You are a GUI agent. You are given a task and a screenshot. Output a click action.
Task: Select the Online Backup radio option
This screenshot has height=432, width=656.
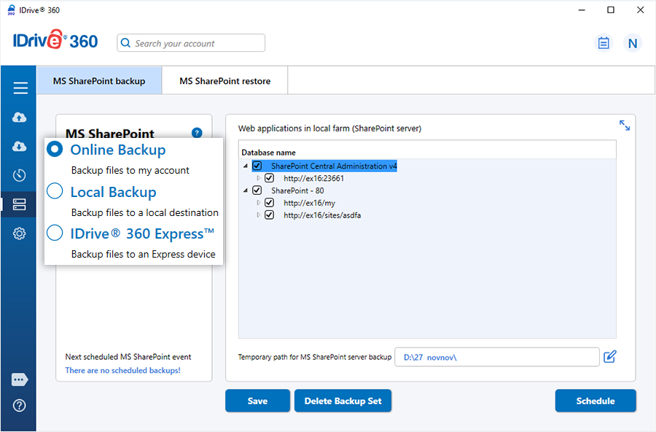pyautogui.click(x=55, y=150)
